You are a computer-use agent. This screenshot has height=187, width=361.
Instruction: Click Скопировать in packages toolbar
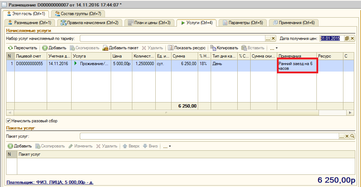[x=50, y=146]
